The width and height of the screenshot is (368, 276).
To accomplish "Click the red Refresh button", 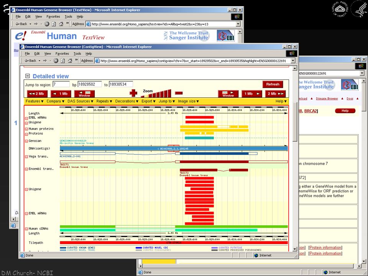I will click(x=273, y=84).
